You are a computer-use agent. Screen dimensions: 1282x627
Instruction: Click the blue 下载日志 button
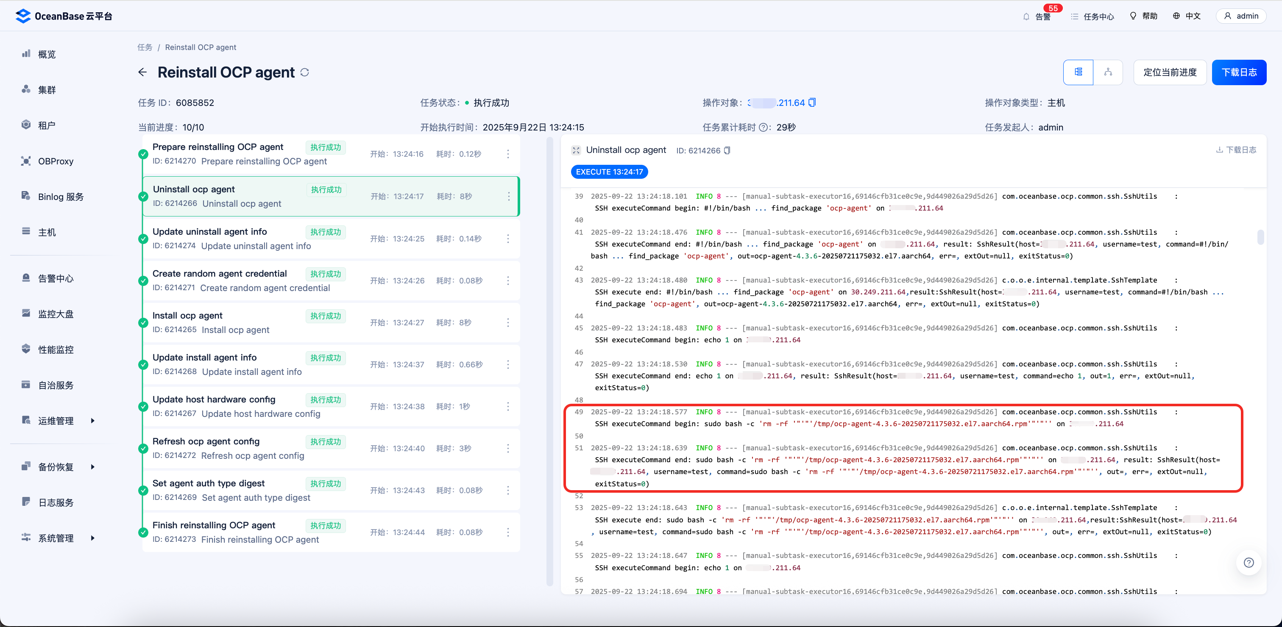[x=1239, y=72]
